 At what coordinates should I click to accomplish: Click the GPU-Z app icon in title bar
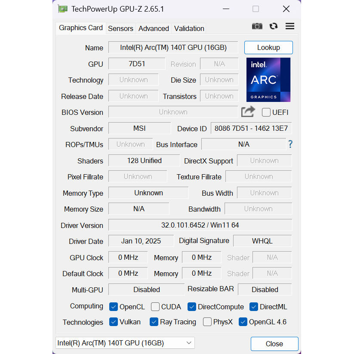(x=62, y=9)
